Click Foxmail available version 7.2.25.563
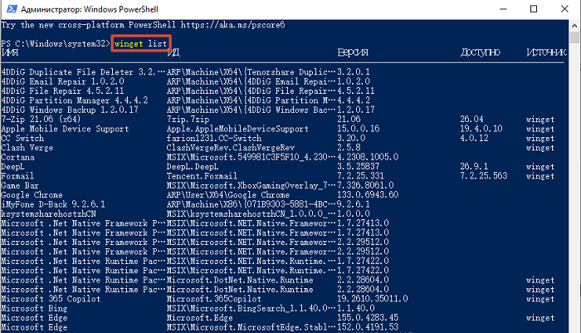The width and height of the screenshot is (581, 333). click(484, 176)
